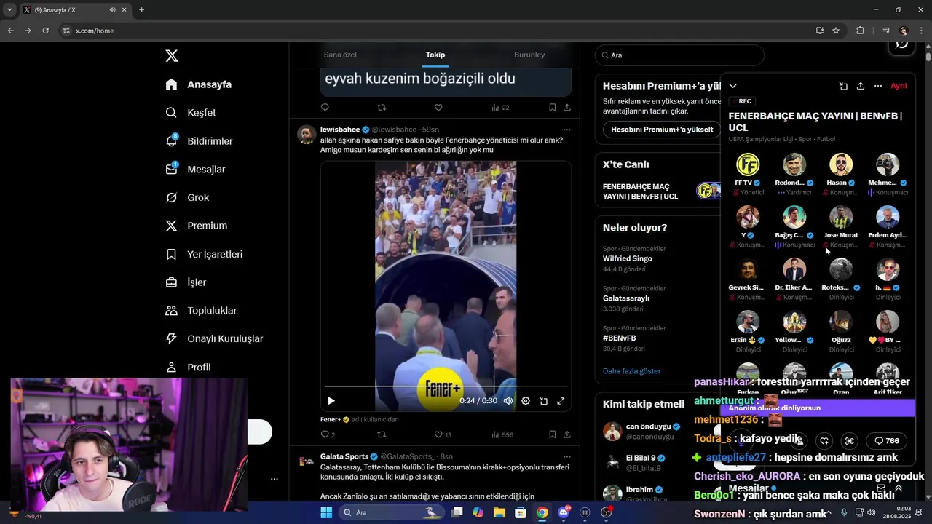
Task: Share the top boğaziçili tweet
Action: tap(567, 108)
